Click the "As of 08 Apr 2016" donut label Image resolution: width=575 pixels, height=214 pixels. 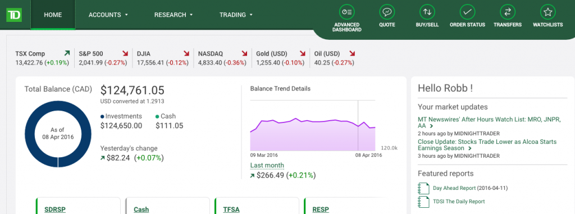58,134
